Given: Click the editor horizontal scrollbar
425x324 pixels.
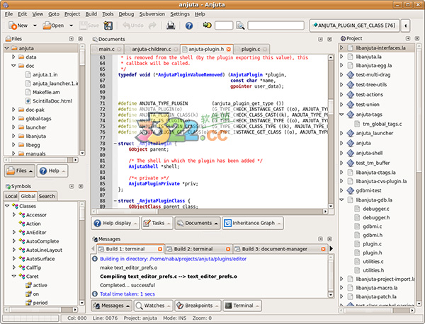Looking at the screenshot, I should click(x=209, y=212).
